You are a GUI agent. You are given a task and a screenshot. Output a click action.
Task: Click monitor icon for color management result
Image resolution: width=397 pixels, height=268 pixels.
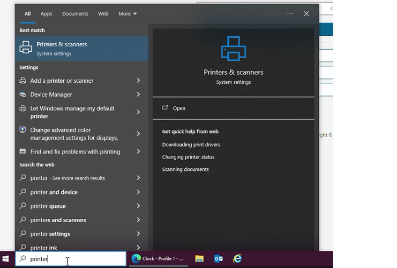[23, 130]
